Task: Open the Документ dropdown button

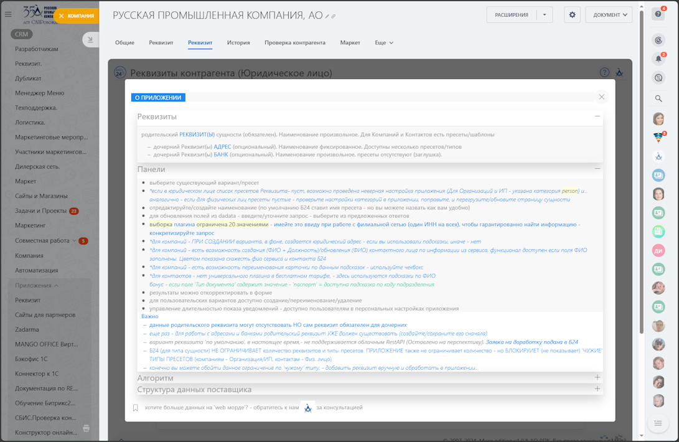Action: pyautogui.click(x=609, y=15)
